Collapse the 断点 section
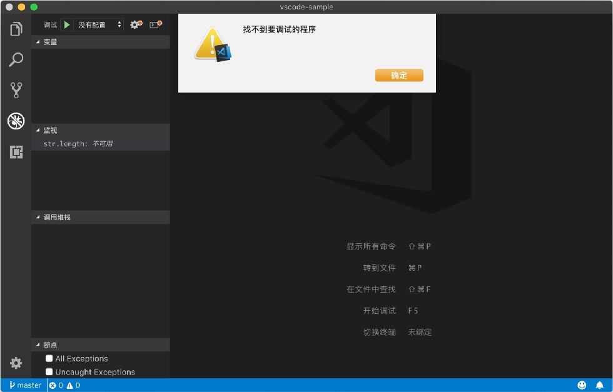613x392 pixels. pos(101,344)
